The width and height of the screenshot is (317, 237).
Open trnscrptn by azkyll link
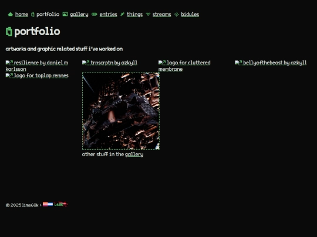(x=110, y=63)
